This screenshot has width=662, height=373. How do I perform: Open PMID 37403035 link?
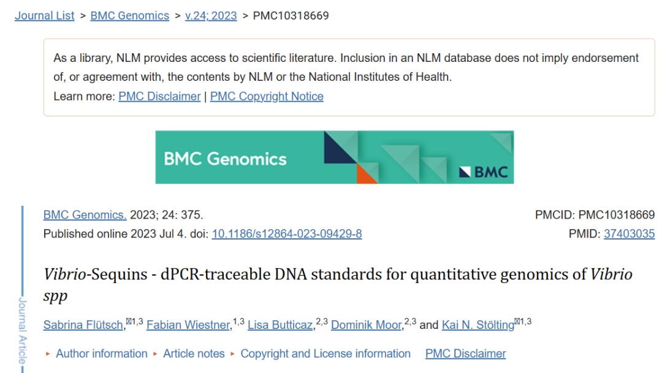point(629,233)
